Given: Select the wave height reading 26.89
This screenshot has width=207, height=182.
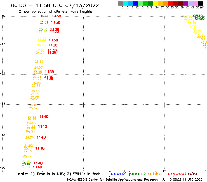Looking at the screenshot, I should click(39, 62).
